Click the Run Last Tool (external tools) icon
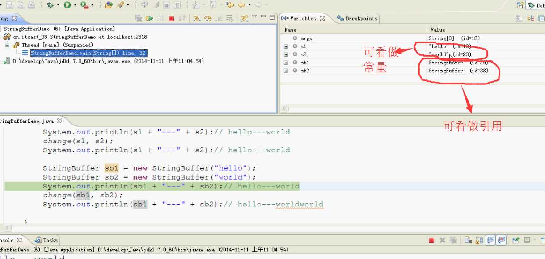545x259 pixels. point(84,5)
